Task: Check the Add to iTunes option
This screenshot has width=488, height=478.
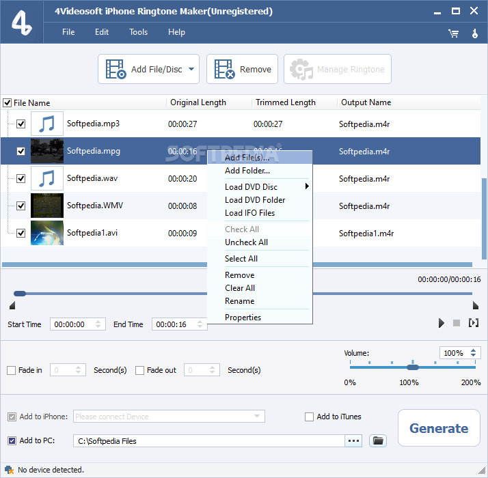Action: pos(309,417)
